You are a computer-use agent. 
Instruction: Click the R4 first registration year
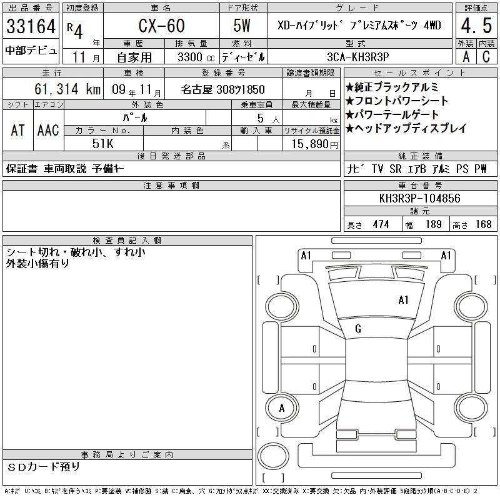pyautogui.click(x=75, y=30)
